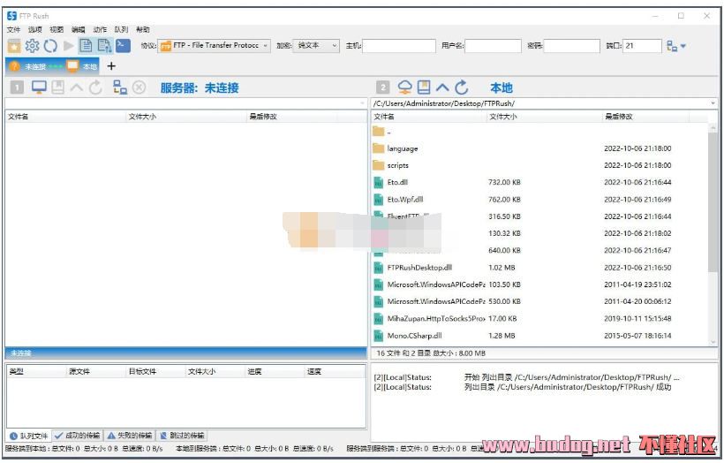The image size is (724, 463).
Task: Expand the left pane path dropdown arrow
Action: click(x=363, y=103)
